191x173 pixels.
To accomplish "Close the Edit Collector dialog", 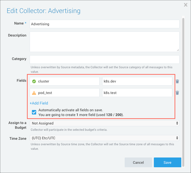I will coord(186,5).
